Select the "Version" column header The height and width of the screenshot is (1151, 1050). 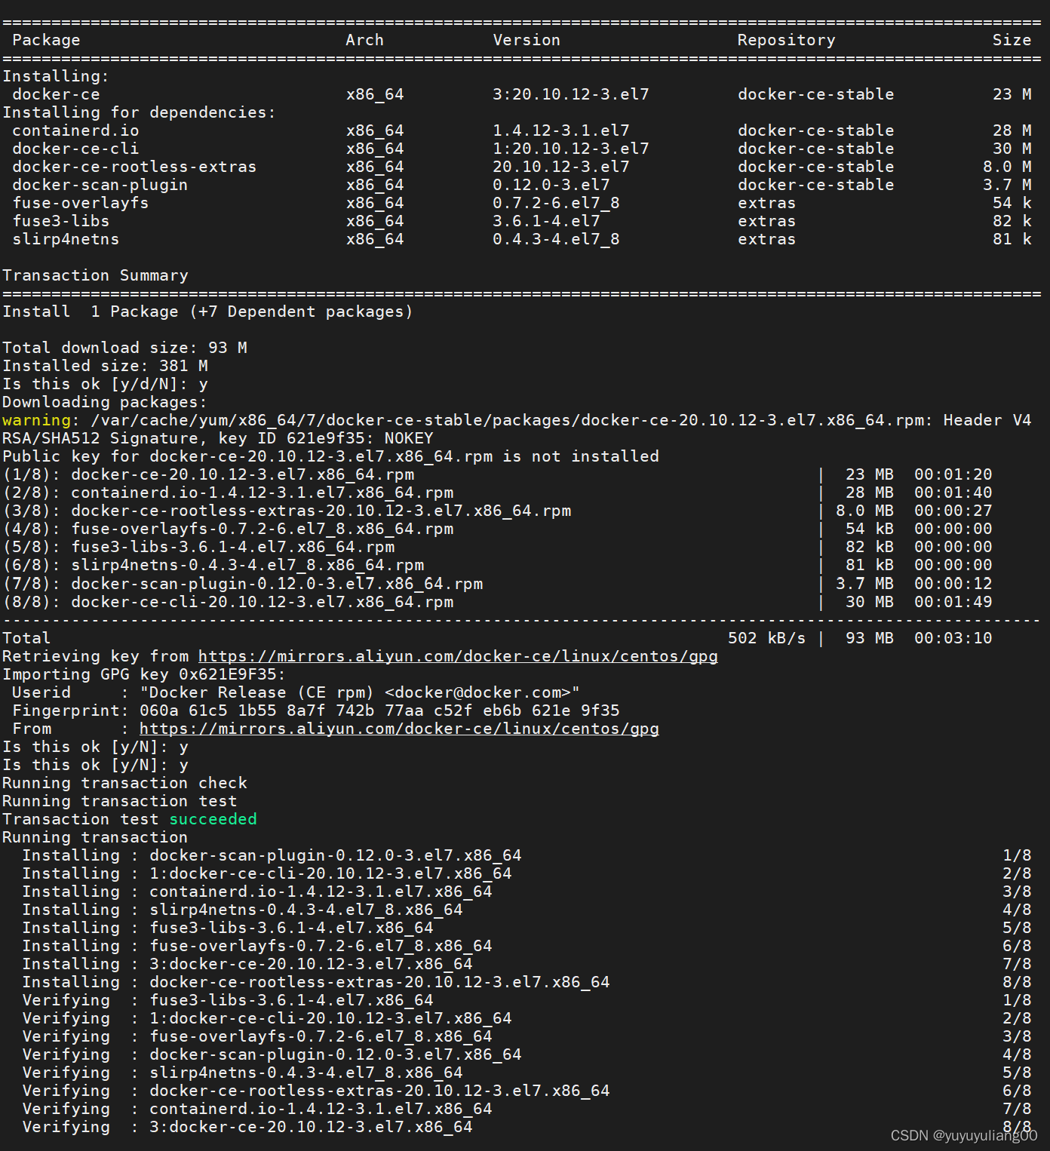click(527, 40)
